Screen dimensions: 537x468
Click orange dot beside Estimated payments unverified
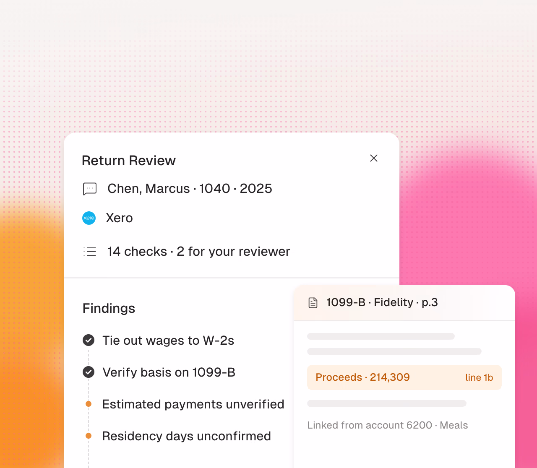89,404
